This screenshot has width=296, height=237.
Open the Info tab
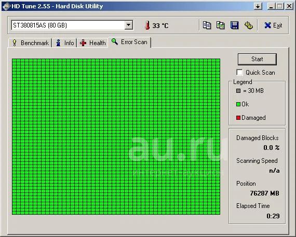pos(65,43)
